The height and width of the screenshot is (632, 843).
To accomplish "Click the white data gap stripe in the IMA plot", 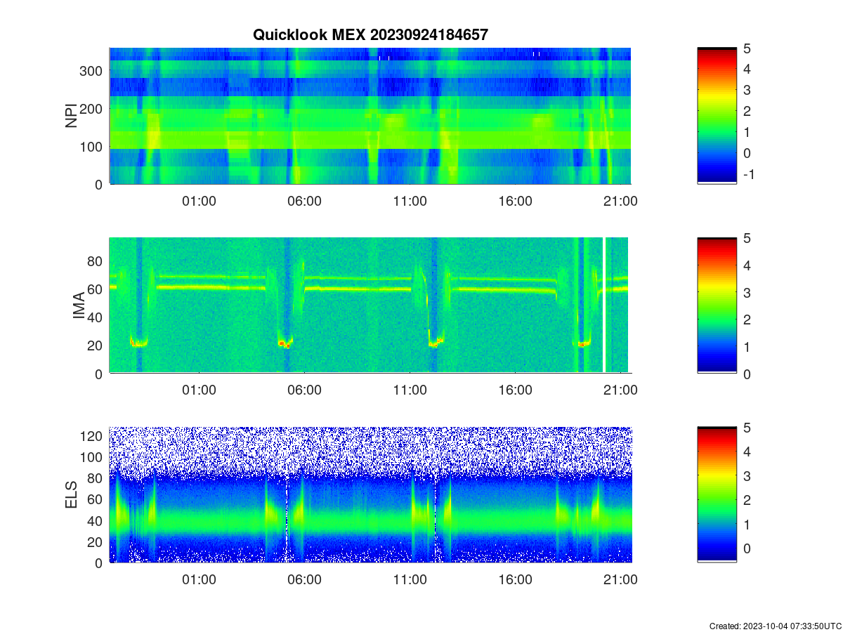I will (x=604, y=305).
